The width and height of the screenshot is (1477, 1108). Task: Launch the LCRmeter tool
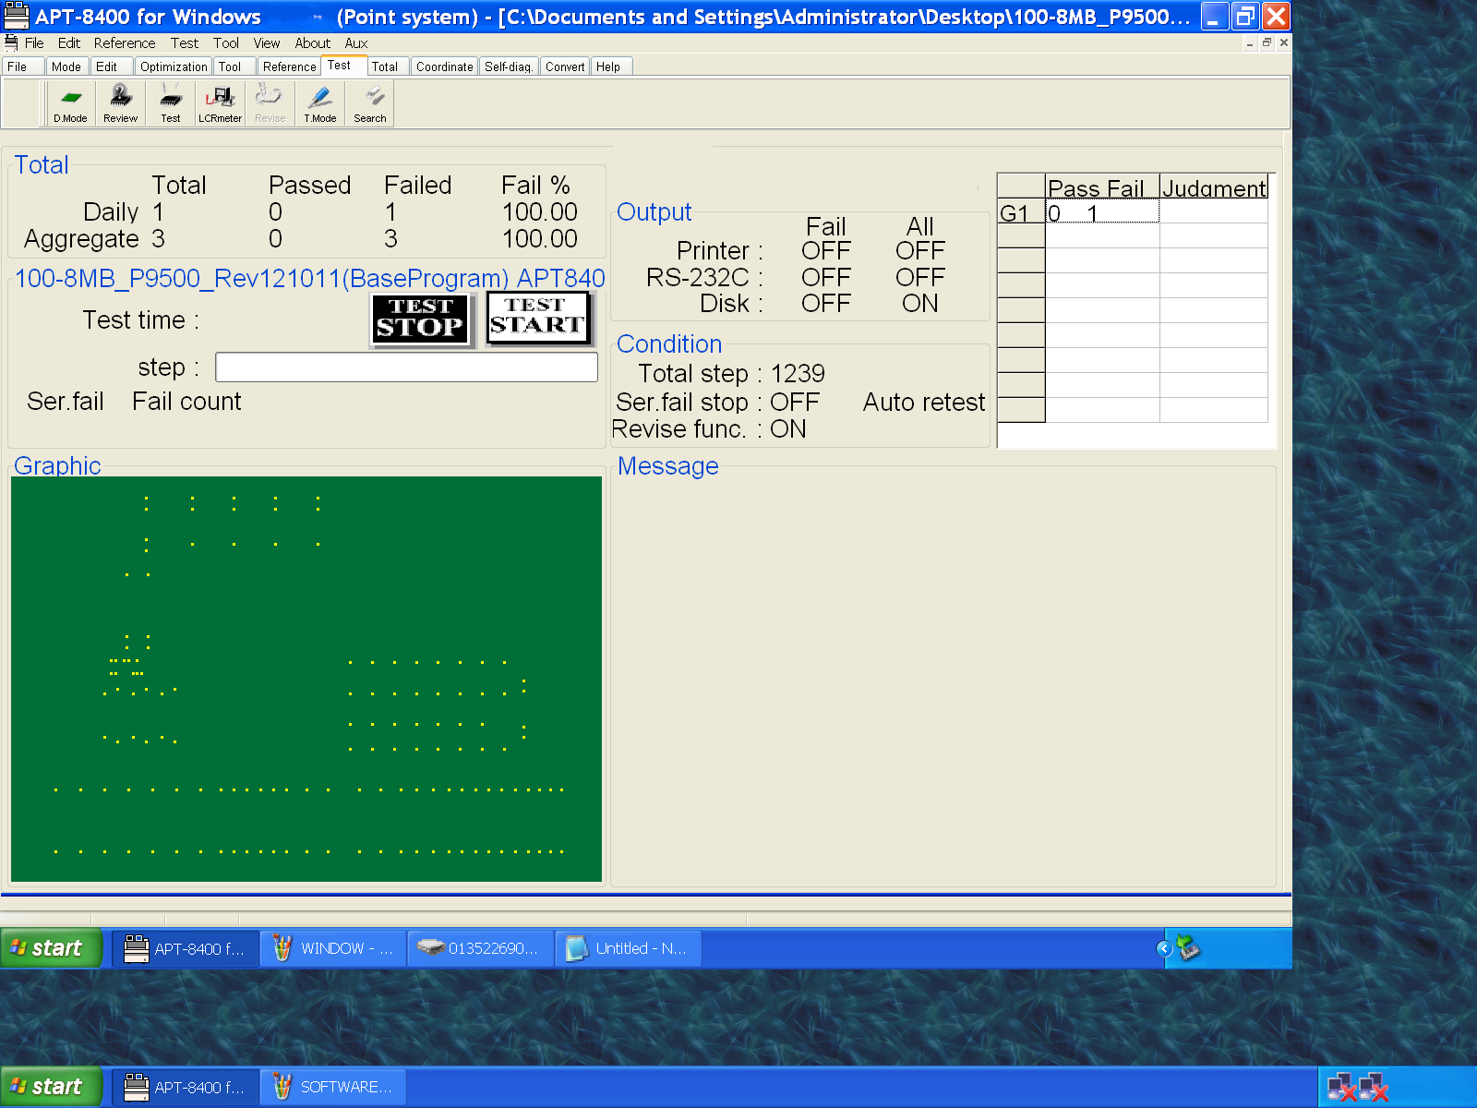pos(220,103)
